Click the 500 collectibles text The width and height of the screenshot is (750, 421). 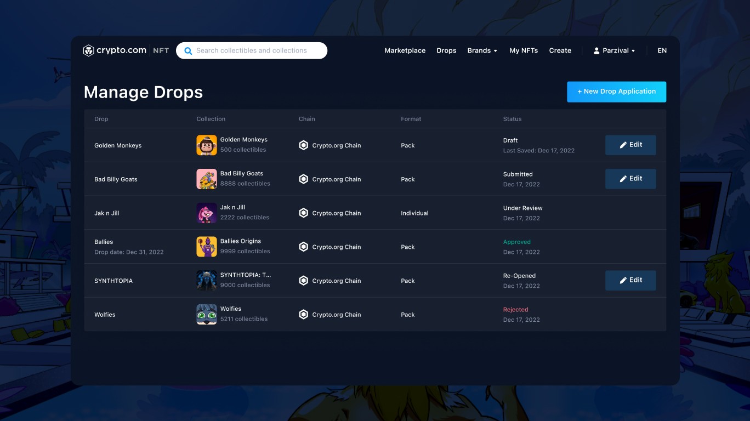click(243, 150)
